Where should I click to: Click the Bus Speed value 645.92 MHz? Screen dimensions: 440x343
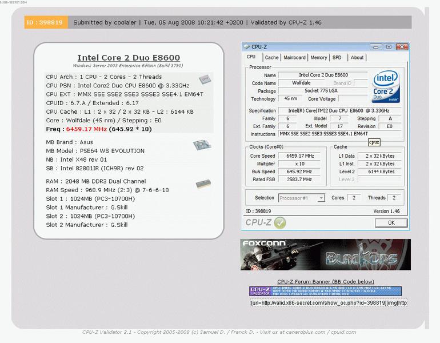click(x=300, y=171)
